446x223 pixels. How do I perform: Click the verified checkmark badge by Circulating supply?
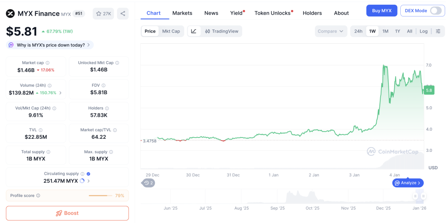pos(88,174)
